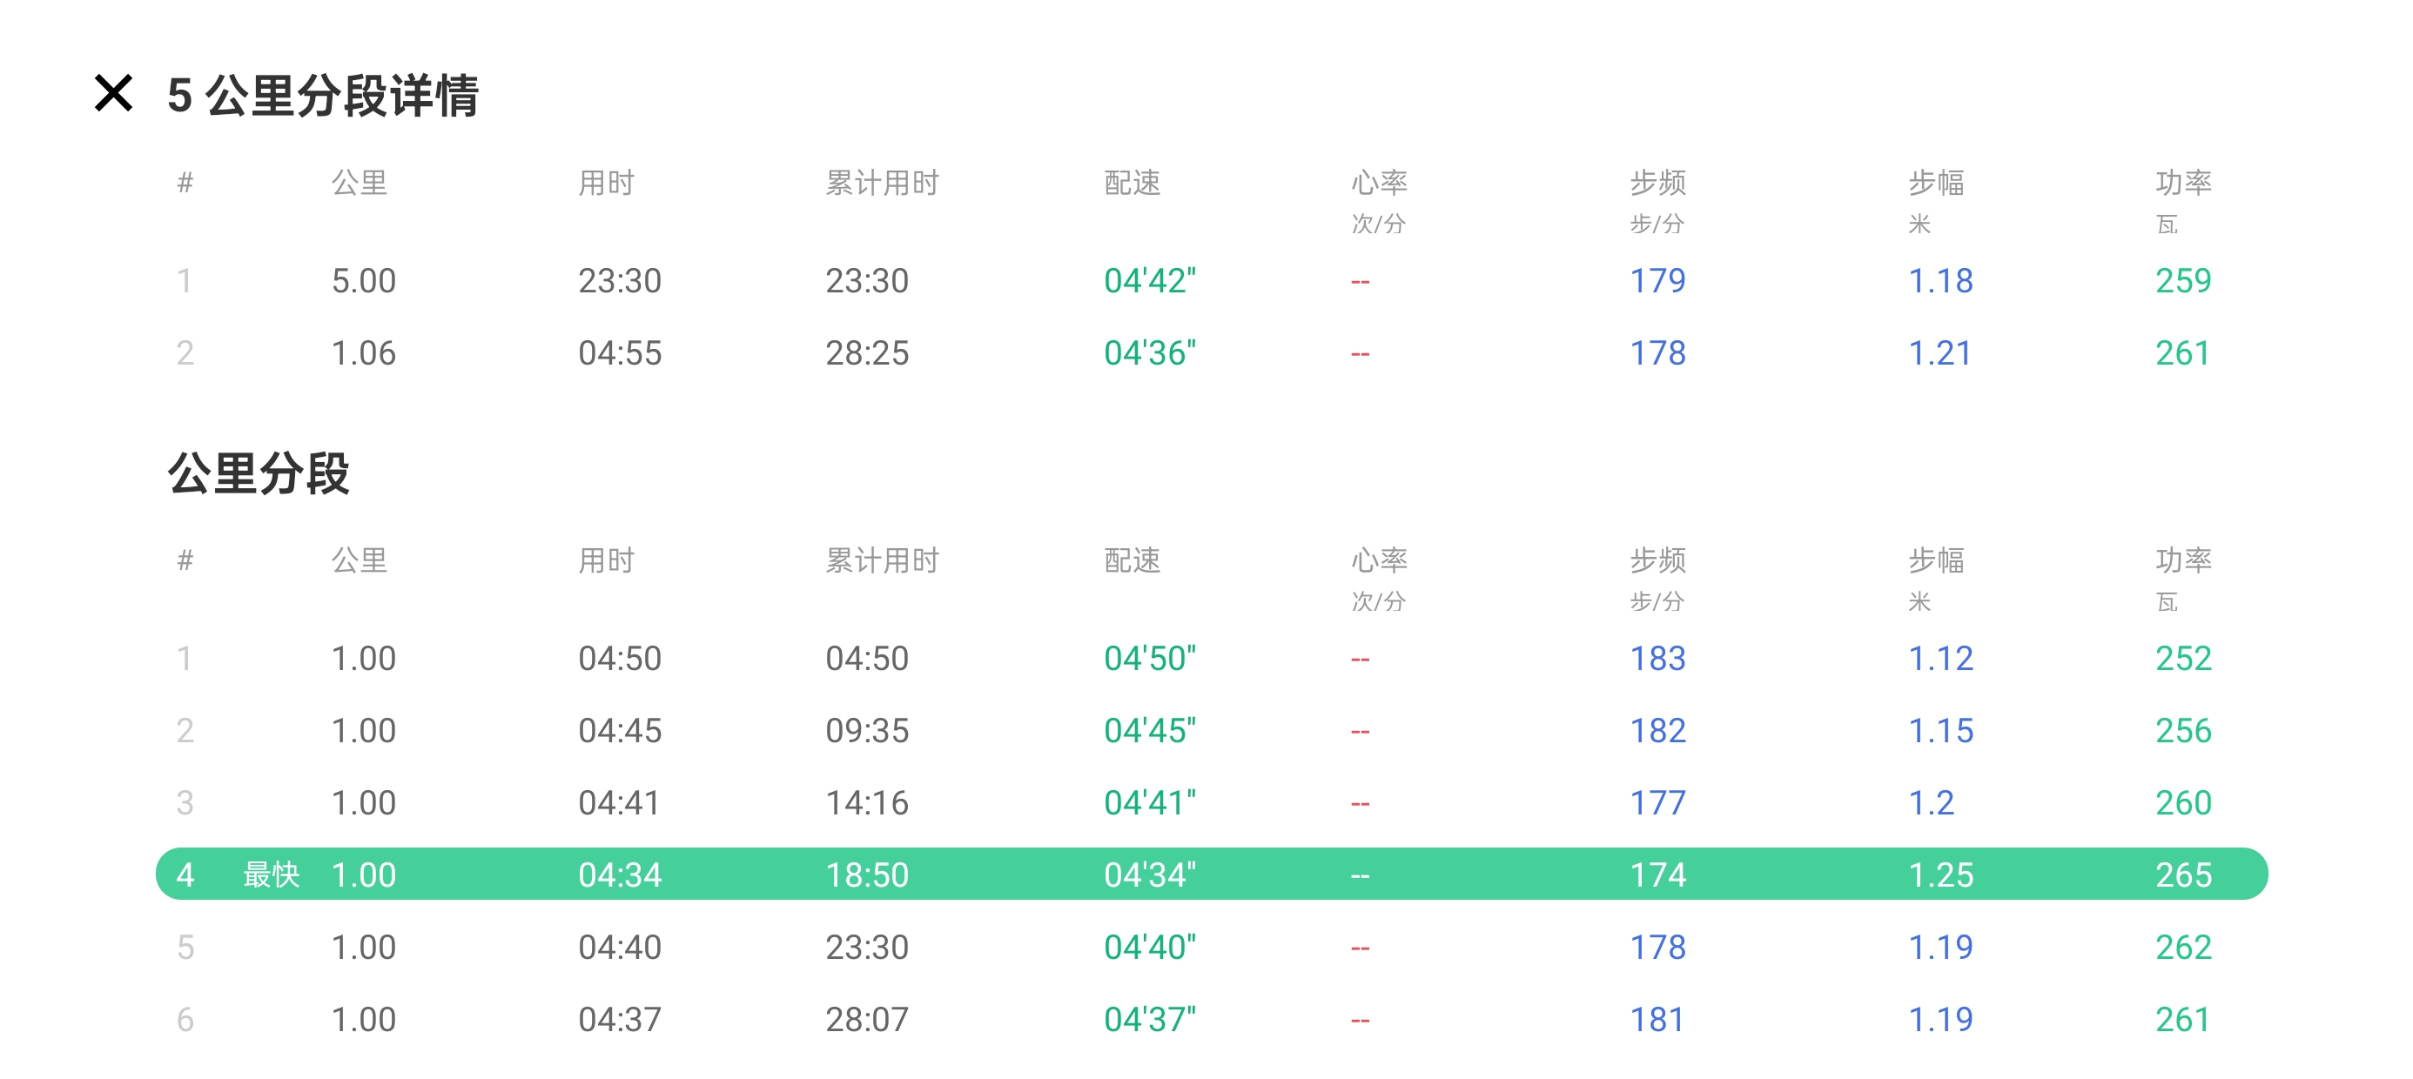Screen dimensions: 2413x1079
Task: Click the 心率 header in kilometer table
Action: (x=1378, y=560)
